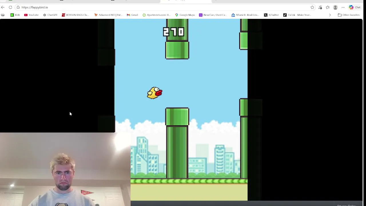
Task: Go back with the browser back arrow
Action: (3, 7)
